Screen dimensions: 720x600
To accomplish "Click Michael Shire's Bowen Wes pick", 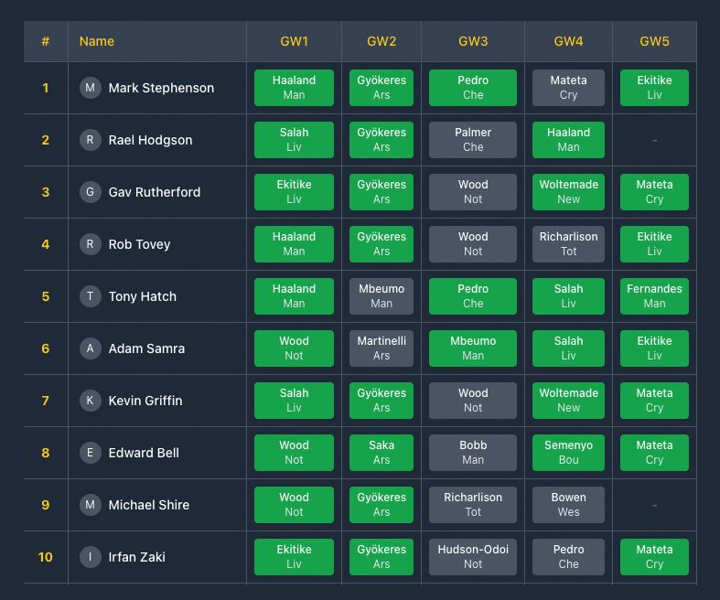I will pyautogui.click(x=568, y=505).
